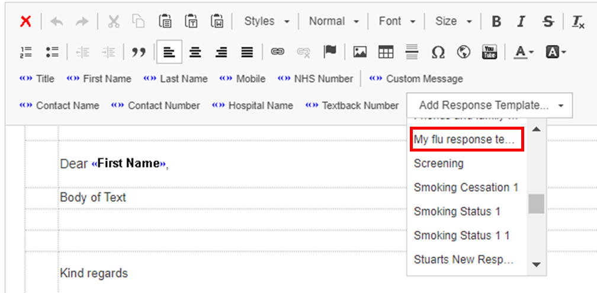Click the insert image icon
Viewport: 597px width, 293px height.
coord(360,52)
